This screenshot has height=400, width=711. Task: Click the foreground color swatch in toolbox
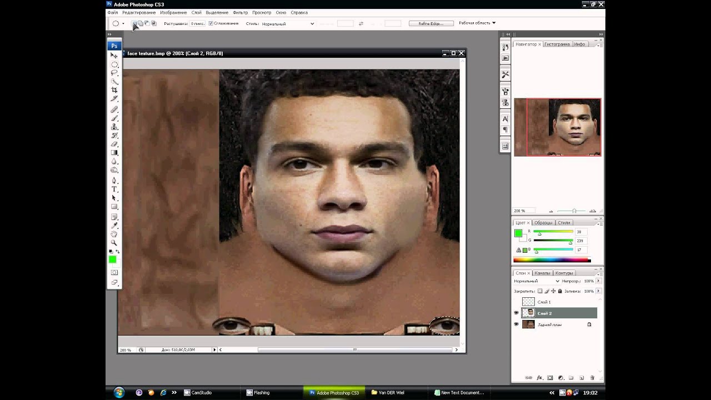click(x=112, y=259)
